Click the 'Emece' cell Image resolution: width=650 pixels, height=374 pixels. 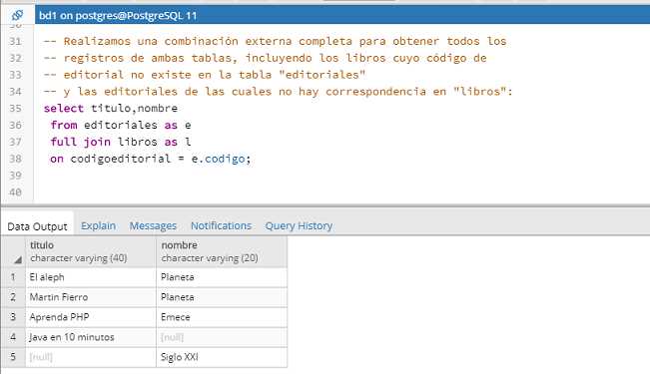[222, 317]
